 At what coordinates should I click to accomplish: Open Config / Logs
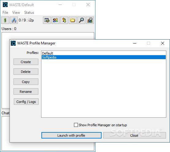coord(26,101)
